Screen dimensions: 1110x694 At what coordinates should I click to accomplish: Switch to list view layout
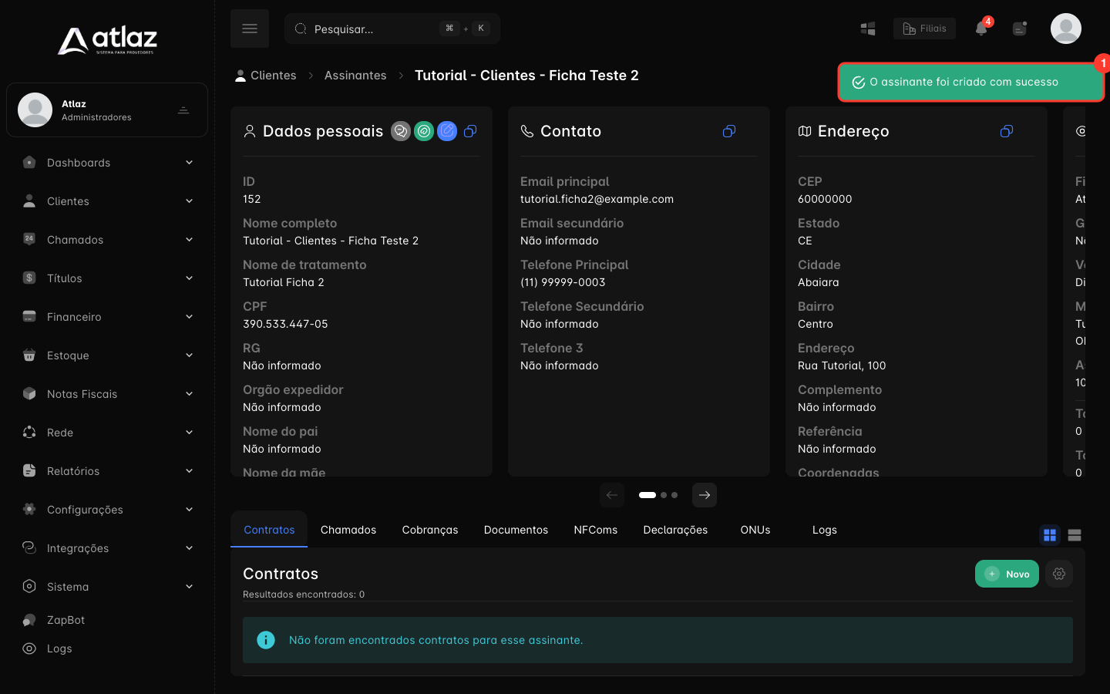1075,535
